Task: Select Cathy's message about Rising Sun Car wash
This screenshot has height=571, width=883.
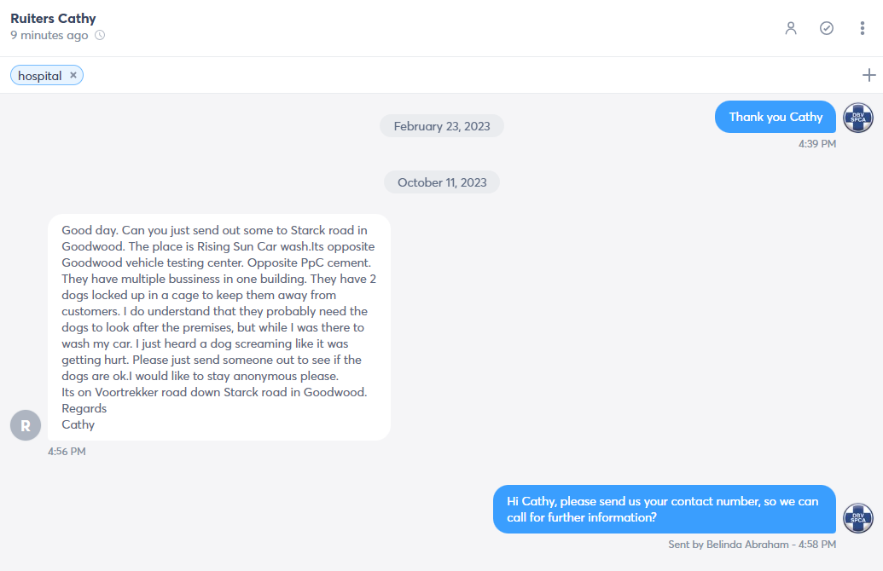Action: tap(219, 327)
